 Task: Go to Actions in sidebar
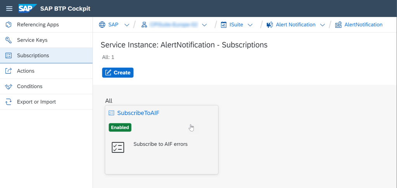47,71
